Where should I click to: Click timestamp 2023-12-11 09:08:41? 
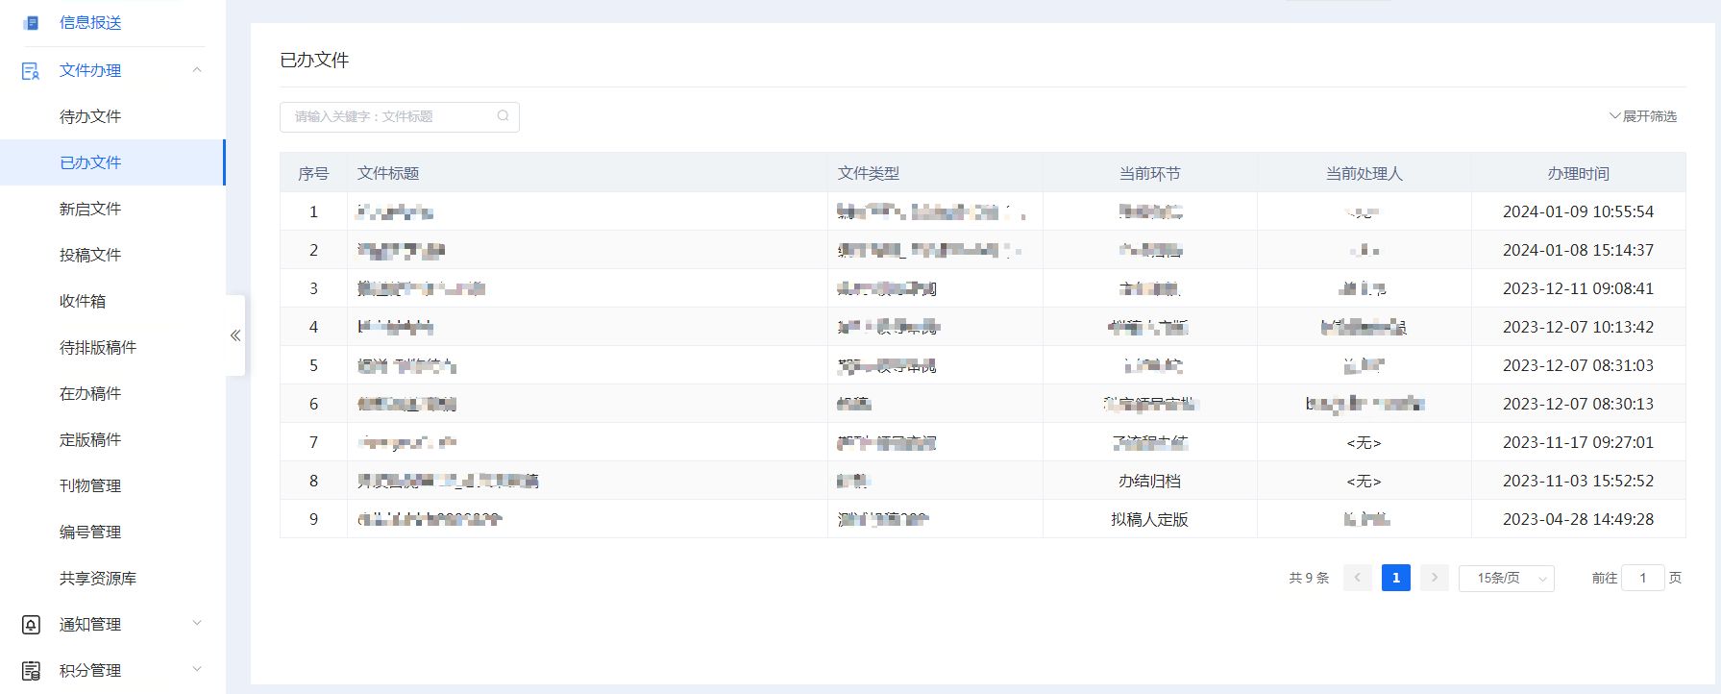[1578, 288]
